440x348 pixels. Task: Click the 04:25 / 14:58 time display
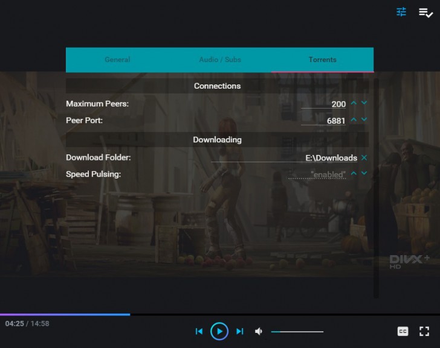pyautogui.click(x=27, y=324)
